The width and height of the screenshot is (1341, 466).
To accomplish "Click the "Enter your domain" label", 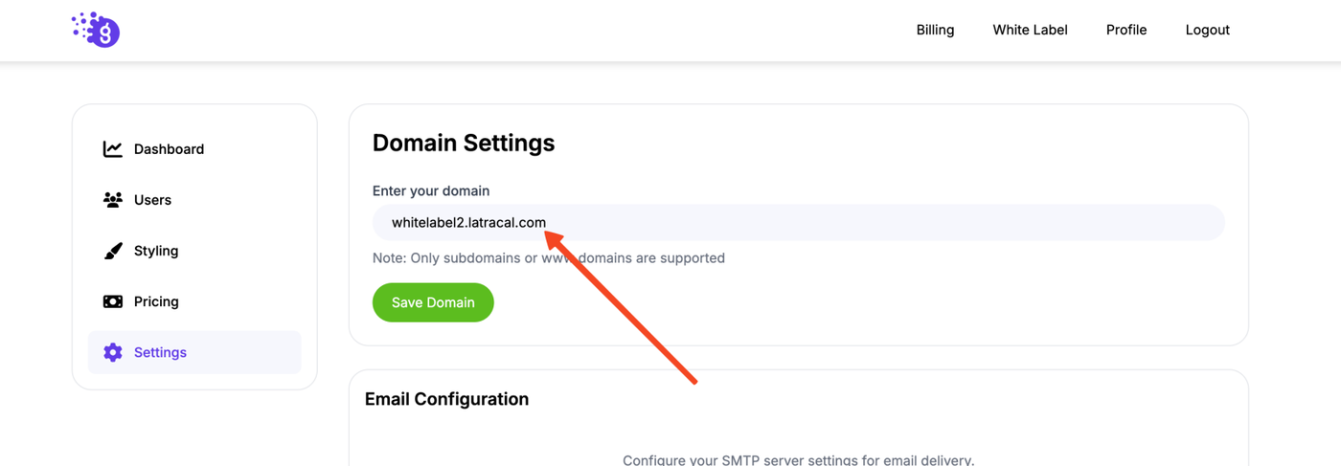I will 431,191.
